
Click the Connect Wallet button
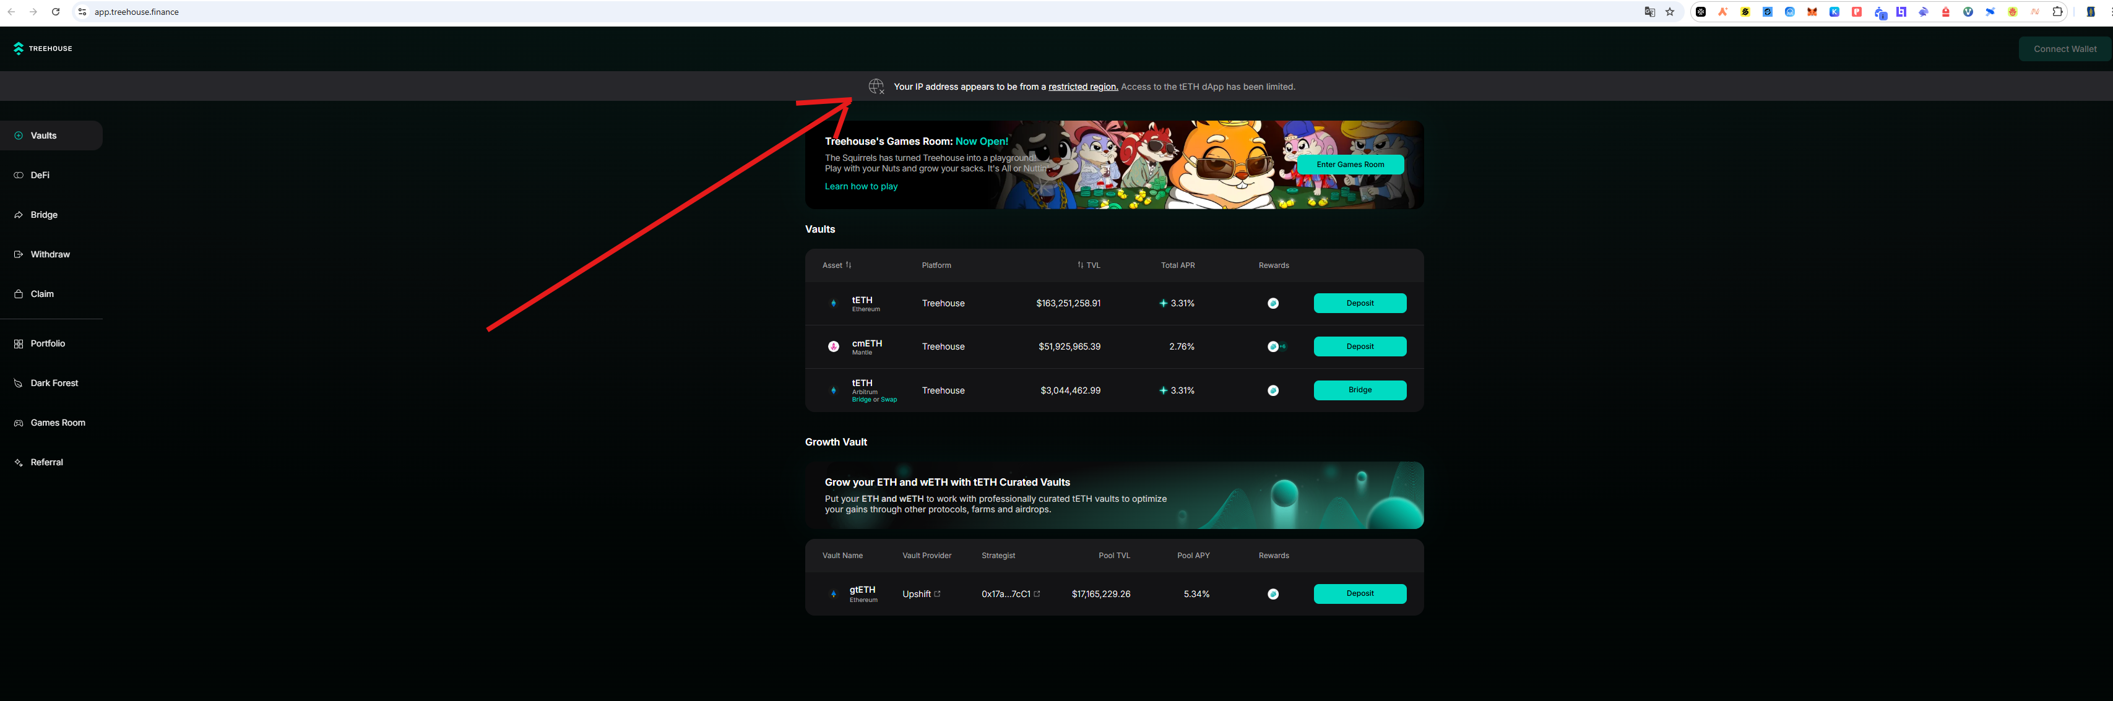(x=2065, y=49)
